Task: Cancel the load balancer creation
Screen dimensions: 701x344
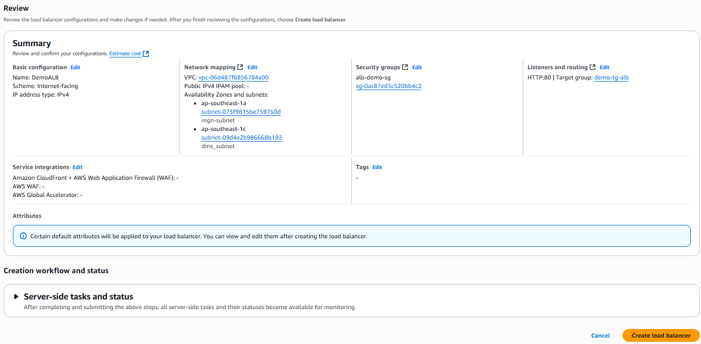Action: tap(600, 335)
